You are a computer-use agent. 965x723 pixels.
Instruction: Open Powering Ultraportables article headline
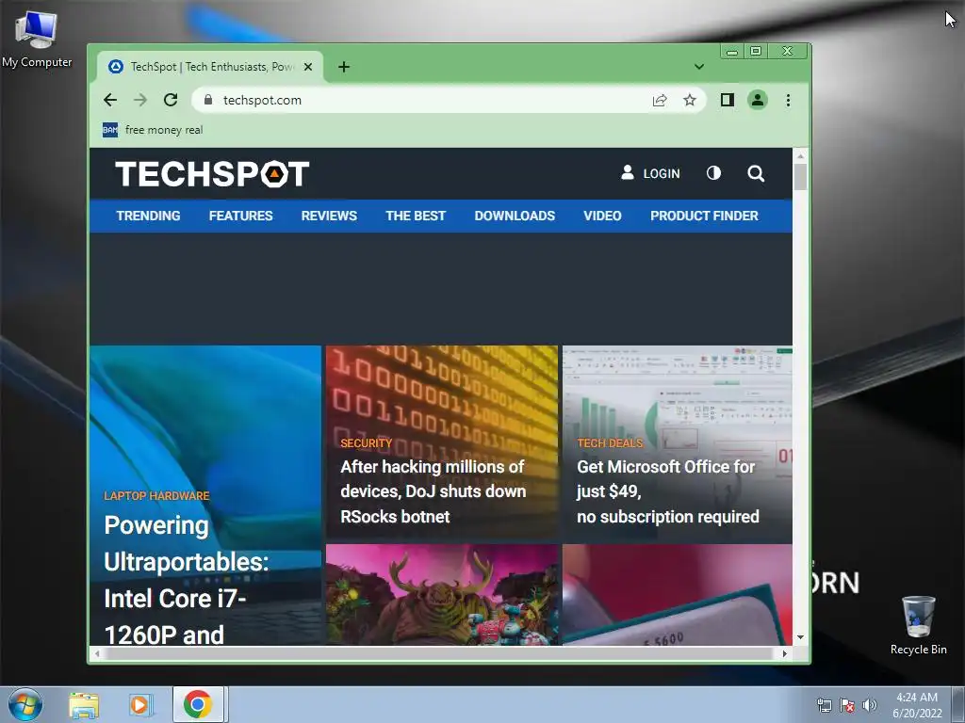tap(187, 580)
